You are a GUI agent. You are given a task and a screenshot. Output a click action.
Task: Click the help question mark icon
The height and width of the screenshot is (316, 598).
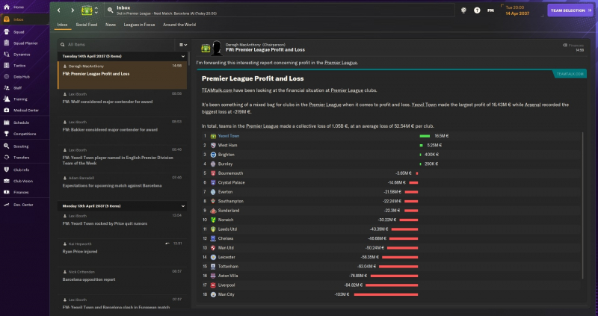coord(477,10)
